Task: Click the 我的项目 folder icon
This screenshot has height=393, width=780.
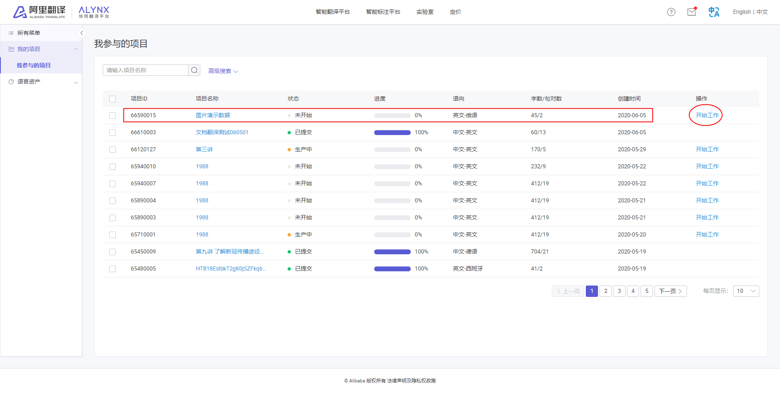Action: (11, 49)
